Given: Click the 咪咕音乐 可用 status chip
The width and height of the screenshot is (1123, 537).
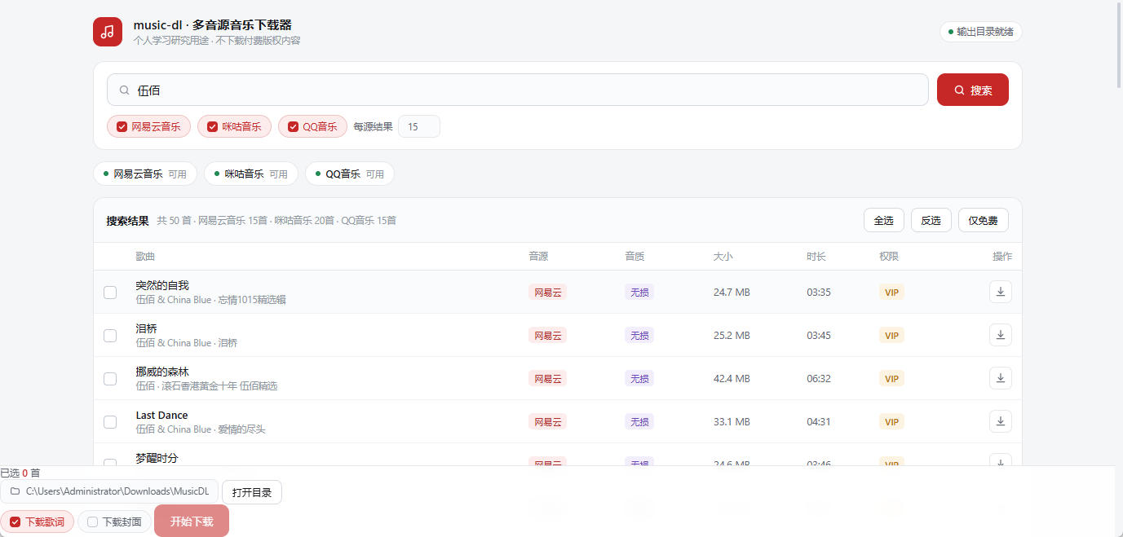Looking at the screenshot, I should coord(251,174).
